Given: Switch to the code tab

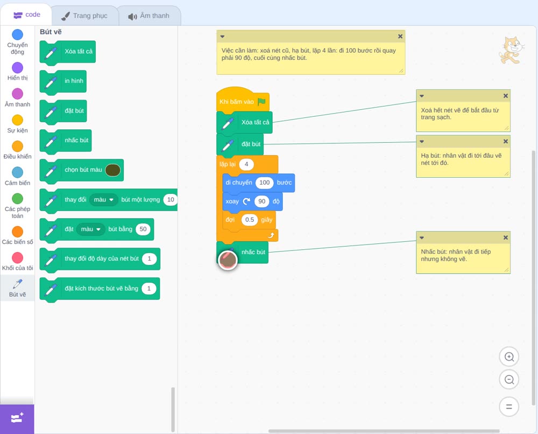Looking at the screenshot, I should pos(26,15).
